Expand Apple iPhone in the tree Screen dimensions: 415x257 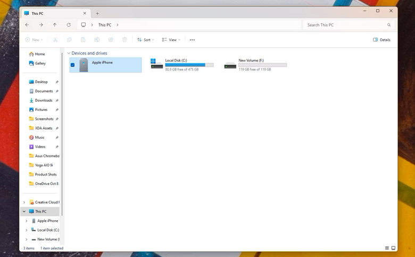click(26, 221)
